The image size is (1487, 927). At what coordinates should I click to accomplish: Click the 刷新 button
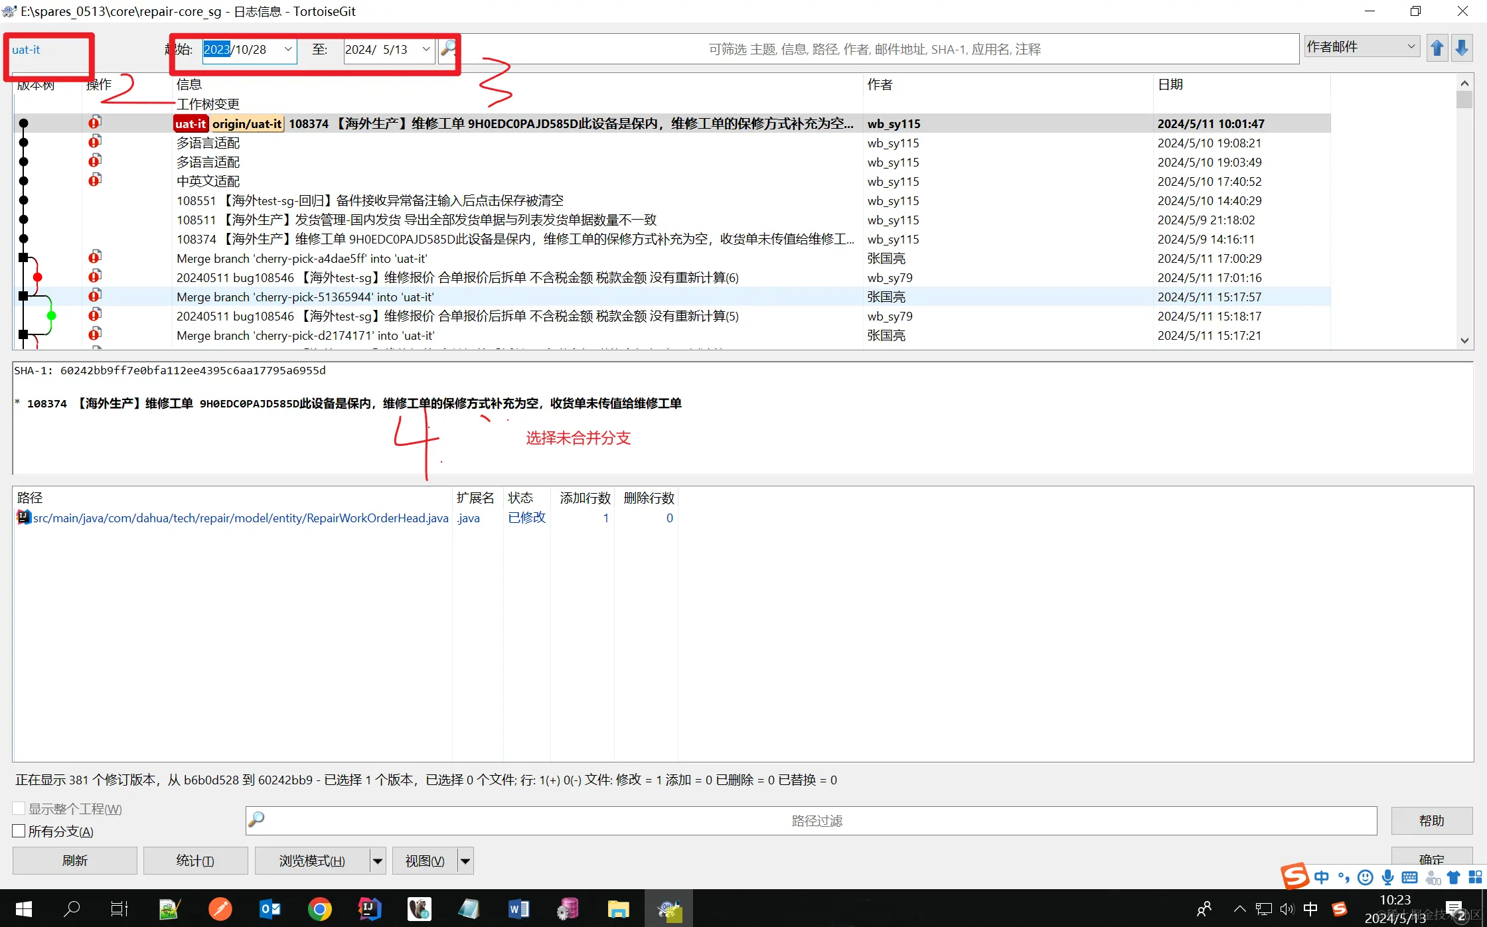pos(75,861)
